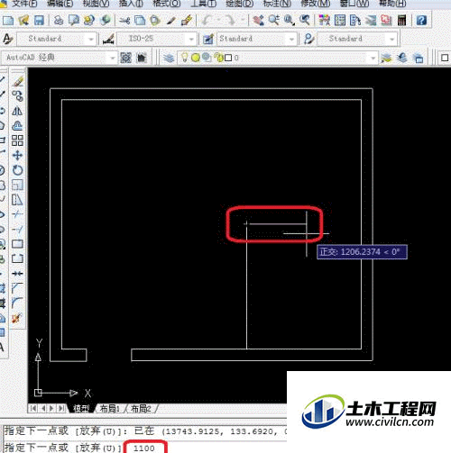Select the Fillet tool

(17, 303)
